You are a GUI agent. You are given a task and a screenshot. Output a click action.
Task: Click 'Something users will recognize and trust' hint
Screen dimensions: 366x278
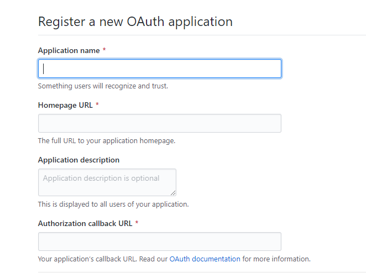click(103, 86)
